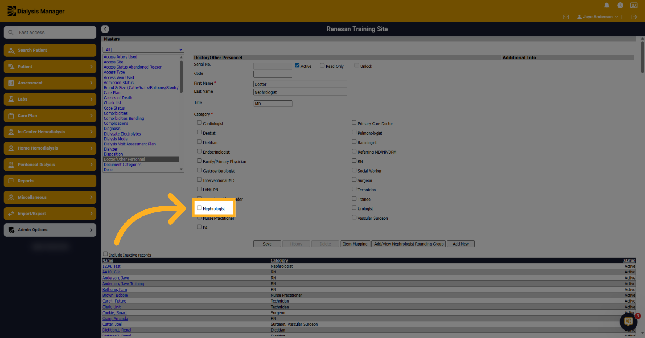Click the clock icon in header
Screen dimensions: 645x338
(x=620, y=5)
